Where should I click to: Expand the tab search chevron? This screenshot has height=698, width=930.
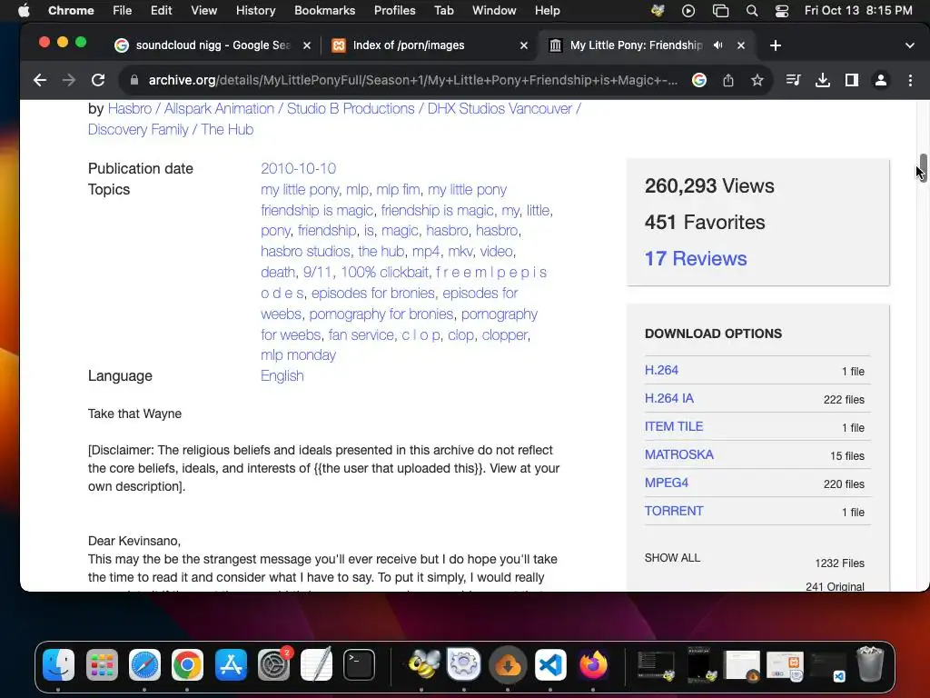tap(909, 45)
